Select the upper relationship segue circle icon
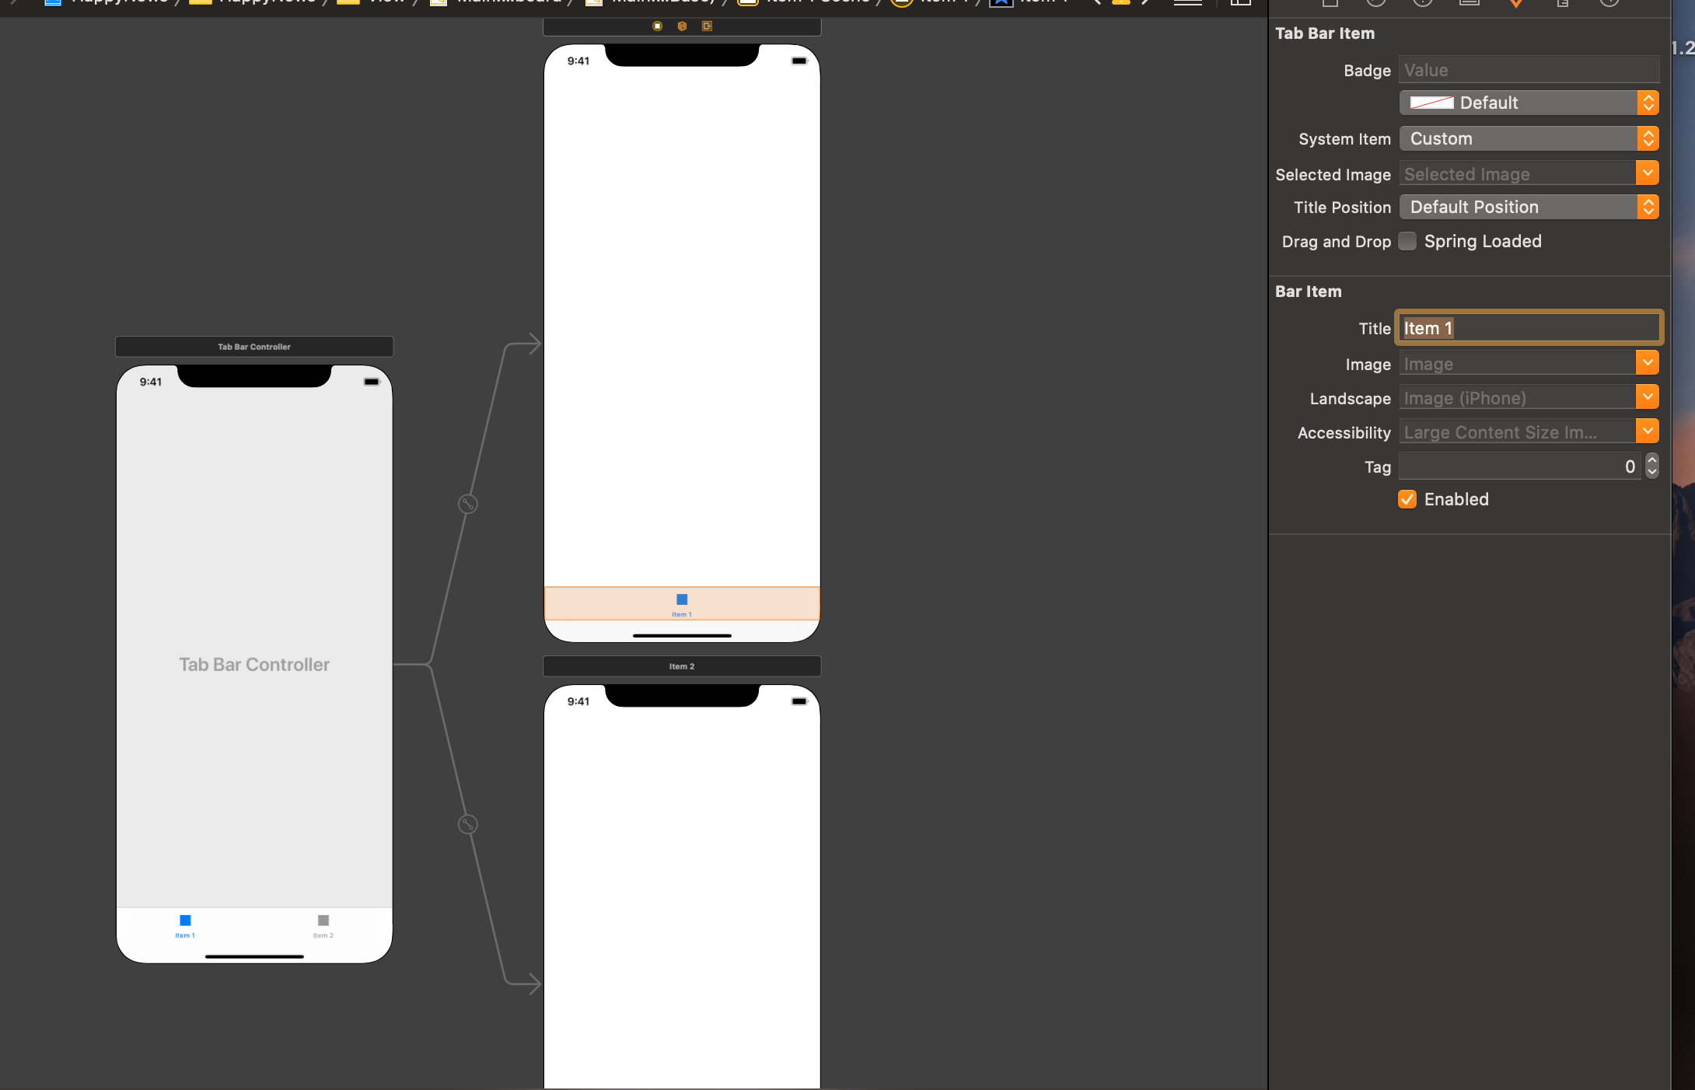This screenshot has height=1090, width=1695. [467, 504]
